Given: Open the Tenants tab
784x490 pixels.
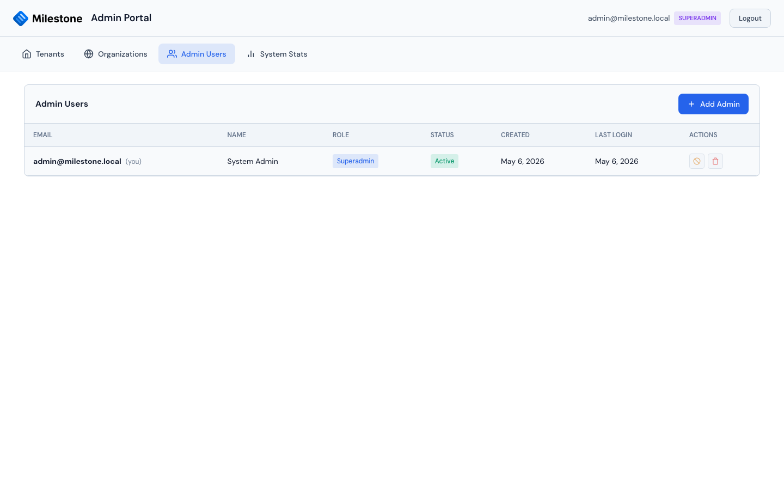Looking at the screenshot, I should (x=43, y=54).
